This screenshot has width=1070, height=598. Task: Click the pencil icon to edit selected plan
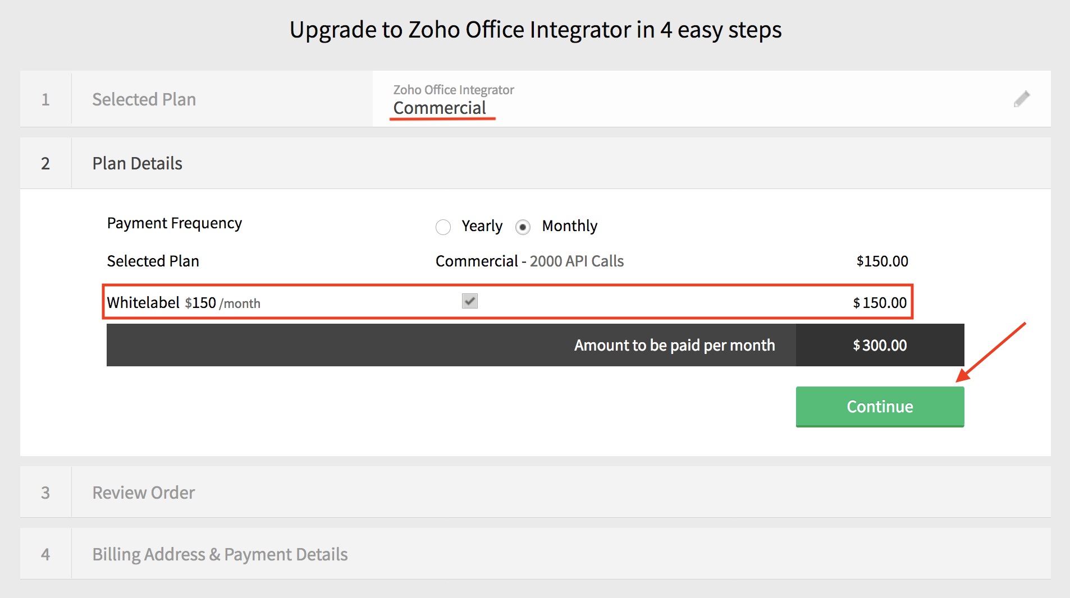click(1021, 99)
